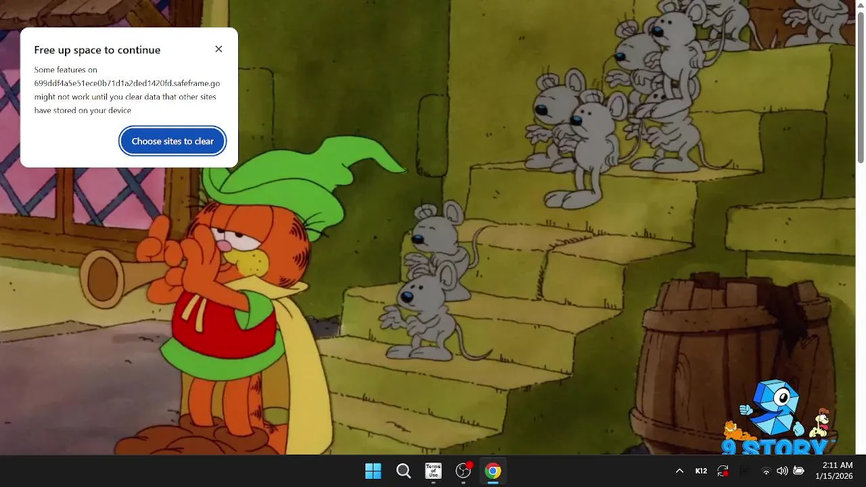Click the 'Free up space to continue' heading
Viewport: 866px width, 487px height.
[x=97, y=50]
